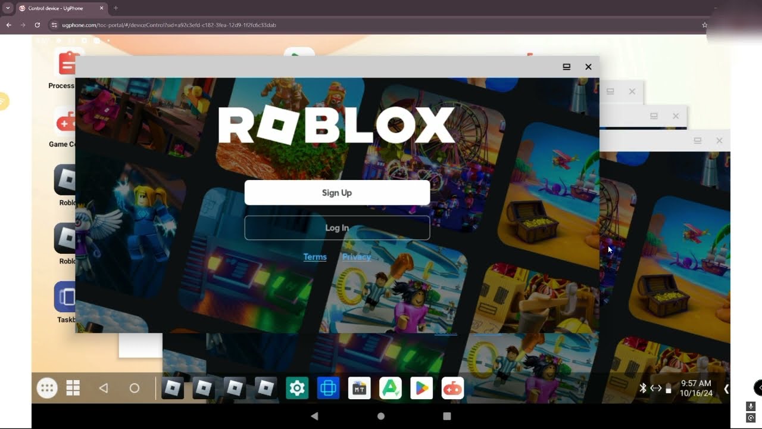Click the rotate icon below the microphone

751,418
